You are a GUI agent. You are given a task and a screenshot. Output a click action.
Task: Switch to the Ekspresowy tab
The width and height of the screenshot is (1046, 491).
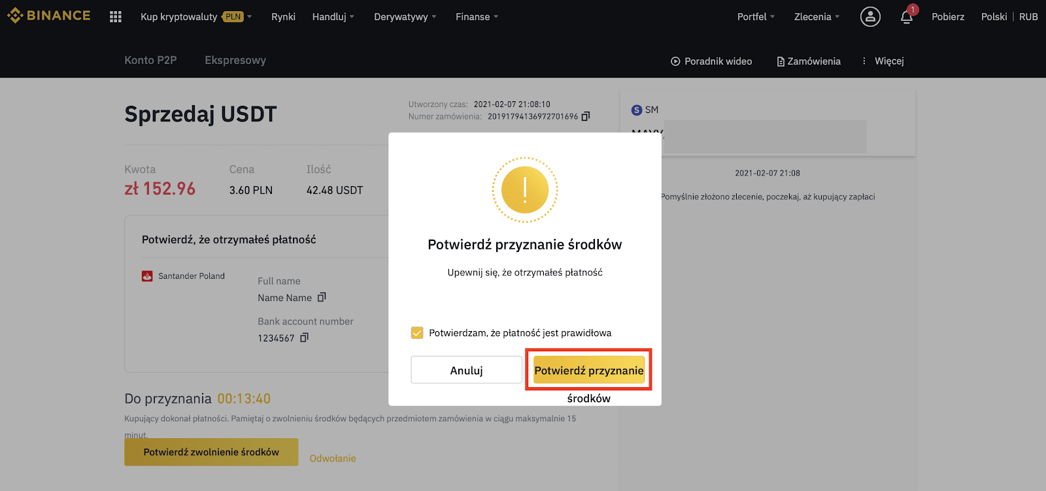tap(235, 60)
